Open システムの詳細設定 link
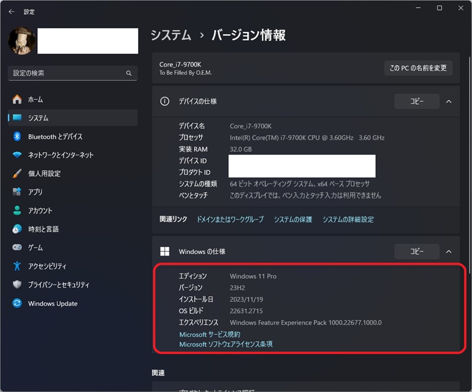Image resolution: width=472 pixels, height=392 pixels. click(348, 220)
